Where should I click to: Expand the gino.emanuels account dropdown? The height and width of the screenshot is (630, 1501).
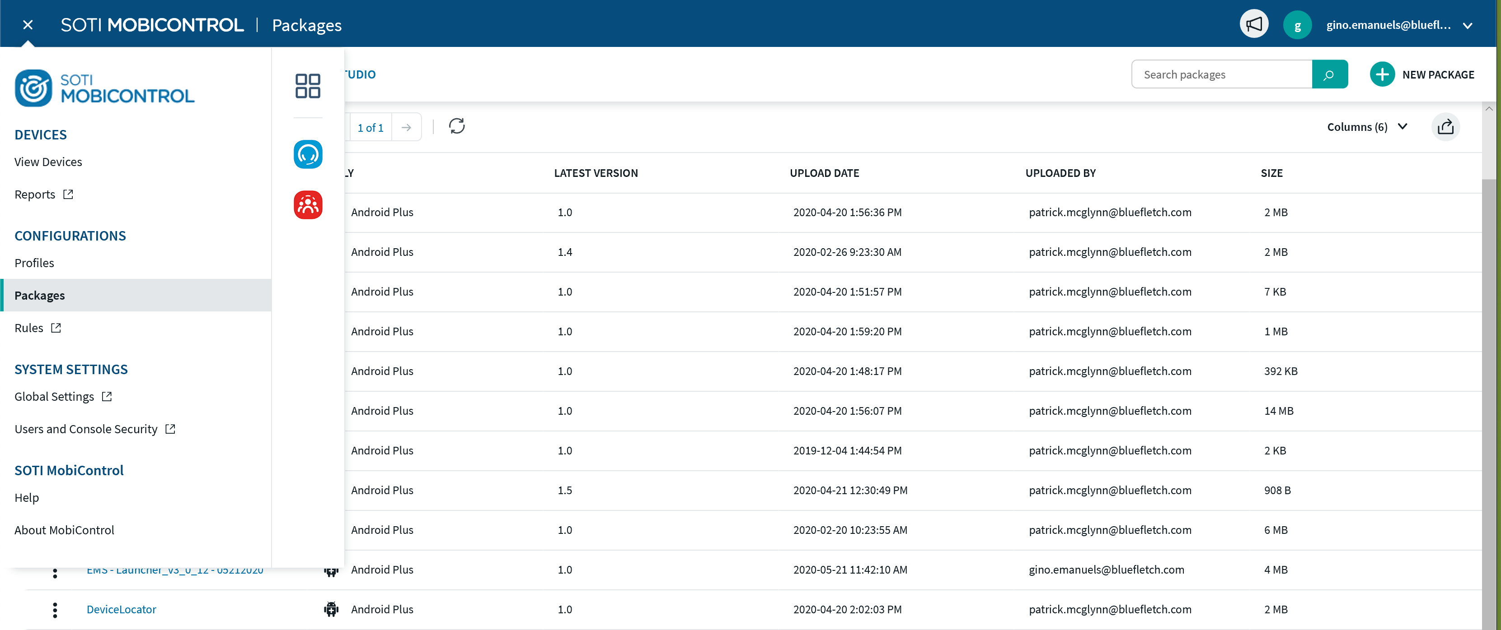[x=1468, y=26]
